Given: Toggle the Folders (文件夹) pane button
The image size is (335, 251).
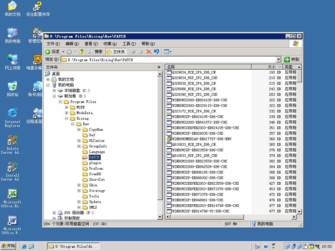Looking at the screenshot, I should [116, 52].
